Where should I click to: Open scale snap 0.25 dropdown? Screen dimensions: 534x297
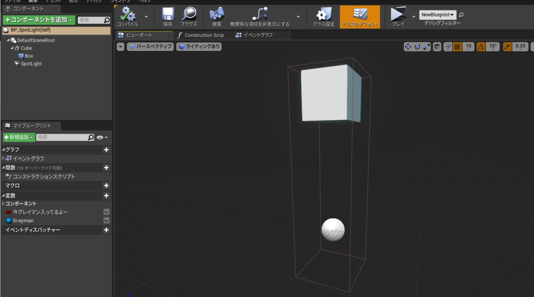[520, 47]
